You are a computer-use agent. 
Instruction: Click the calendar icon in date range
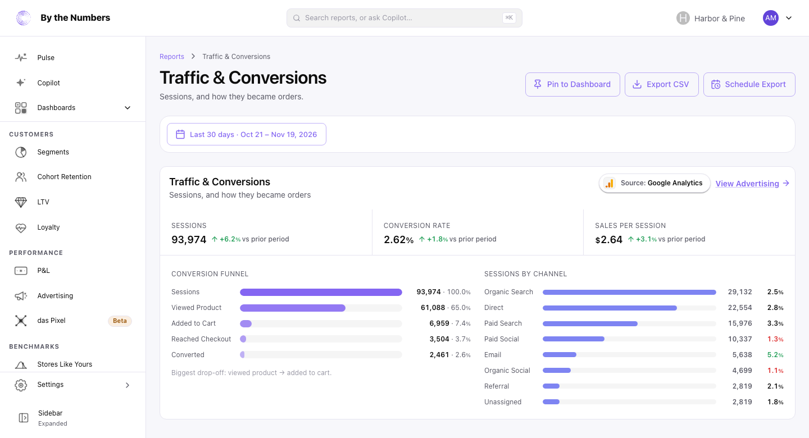pyautogui.click(x=180, y=134)
